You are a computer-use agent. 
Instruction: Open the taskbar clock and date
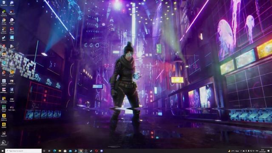(262, 151)
